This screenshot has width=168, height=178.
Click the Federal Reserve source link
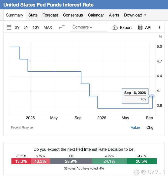pyautogui.click(x=22, y=127)
